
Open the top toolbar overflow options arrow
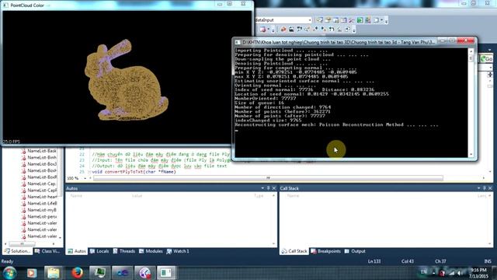[x=386, y=21]
